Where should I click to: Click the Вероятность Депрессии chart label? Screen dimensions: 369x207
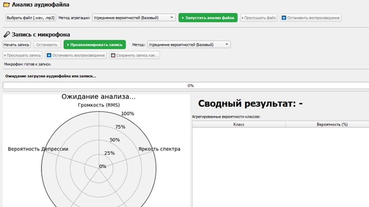point(38,149)
